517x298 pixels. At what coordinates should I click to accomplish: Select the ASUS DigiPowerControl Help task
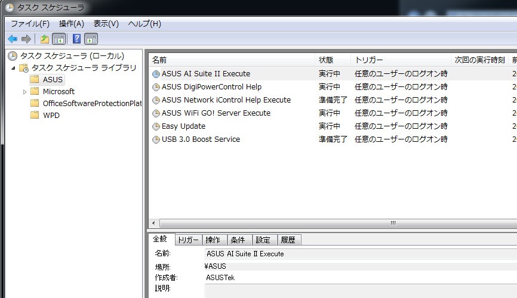click(211, 87)
